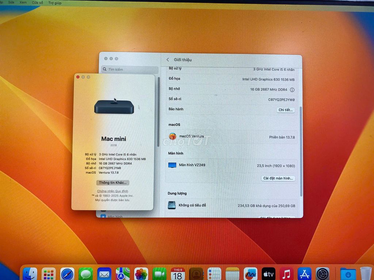
Task: Click the memory info icon beside DDR4
Action: pyautogui.click(x=292, y=90)
